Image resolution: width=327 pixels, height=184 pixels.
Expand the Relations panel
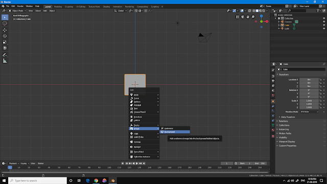click(283, 121)
